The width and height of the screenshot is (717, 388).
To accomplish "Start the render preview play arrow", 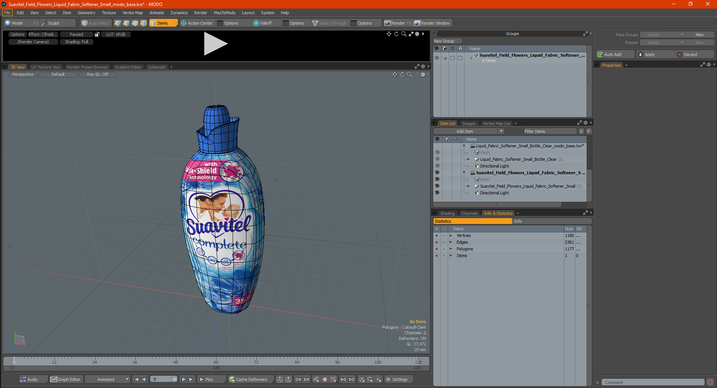I will pyautogui.click(x=215, y=44).
